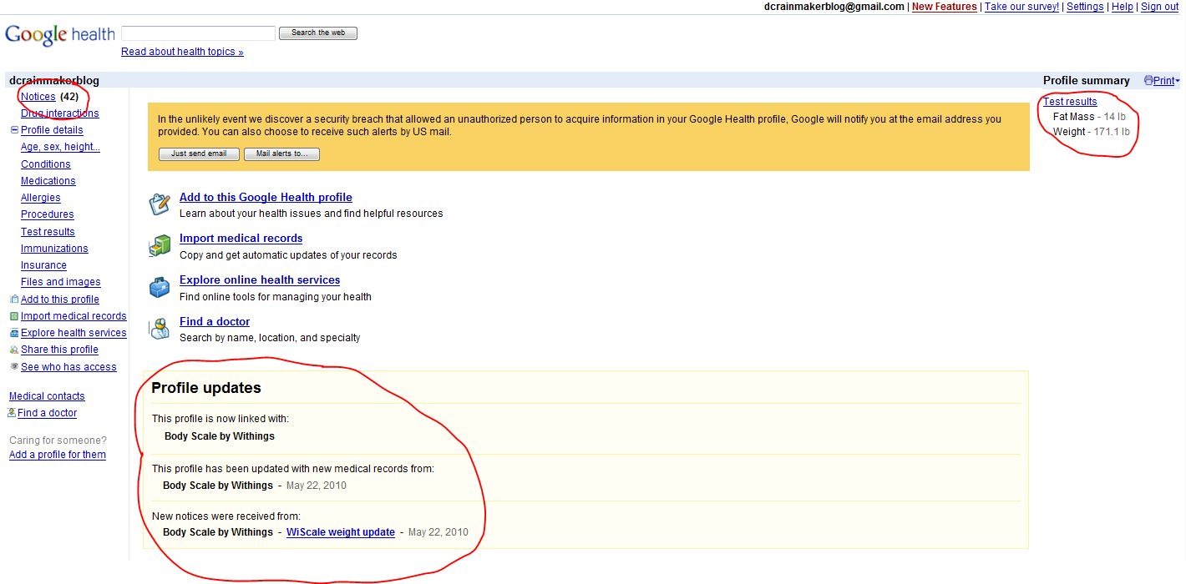Click the Fat Mass - 14 lb entry

tap(1089, 117)
